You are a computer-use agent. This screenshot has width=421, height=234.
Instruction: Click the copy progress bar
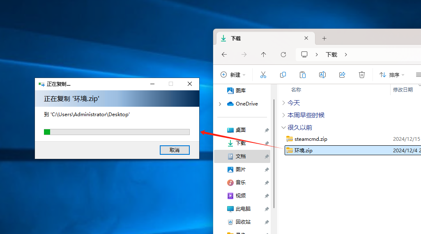(x=117, y=132)
